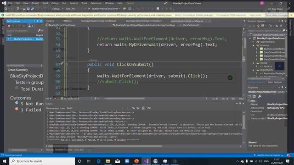294x165 pixels.
Task: Click the wrench Property Pages icon
Action: tap(260, 96)
